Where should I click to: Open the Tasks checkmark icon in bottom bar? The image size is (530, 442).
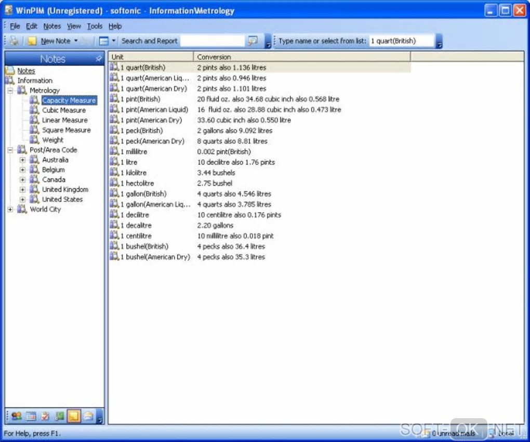tap(45, 416)
